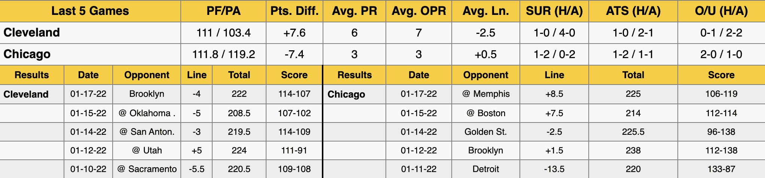The width and height of the screenshot is (765, 178).
Task: Select Chicago's @ Memphis opponent cell
Action: tap(486, 94)
